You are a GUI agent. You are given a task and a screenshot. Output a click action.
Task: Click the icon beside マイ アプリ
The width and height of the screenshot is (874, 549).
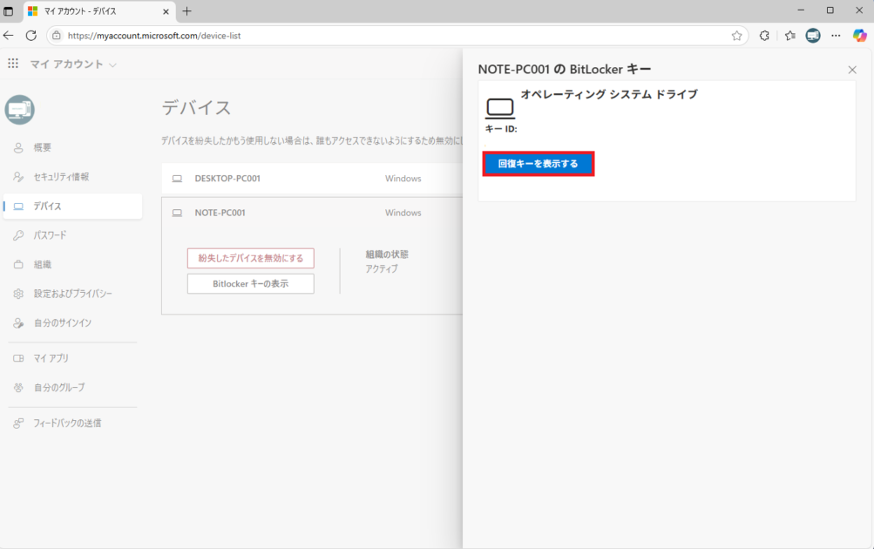tap(18, 358)
